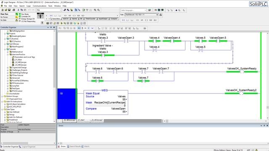Viewport: 269px width, 151px height.
Task: Click the Who Active network icon beside Path
Action: click(161, 15)
